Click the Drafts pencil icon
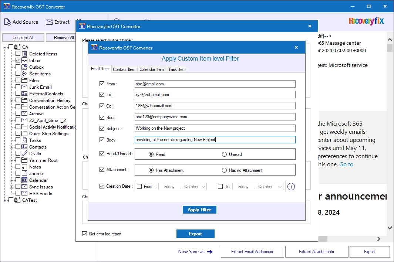The width and height of the screenshot is (394, 262). [24, 153]
